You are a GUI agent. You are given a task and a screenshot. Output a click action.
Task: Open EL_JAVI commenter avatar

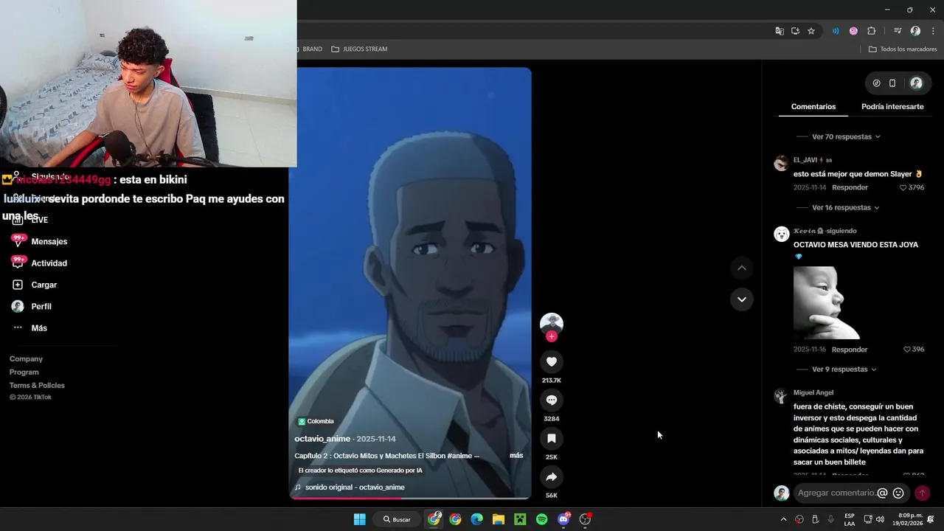[781, 164]
